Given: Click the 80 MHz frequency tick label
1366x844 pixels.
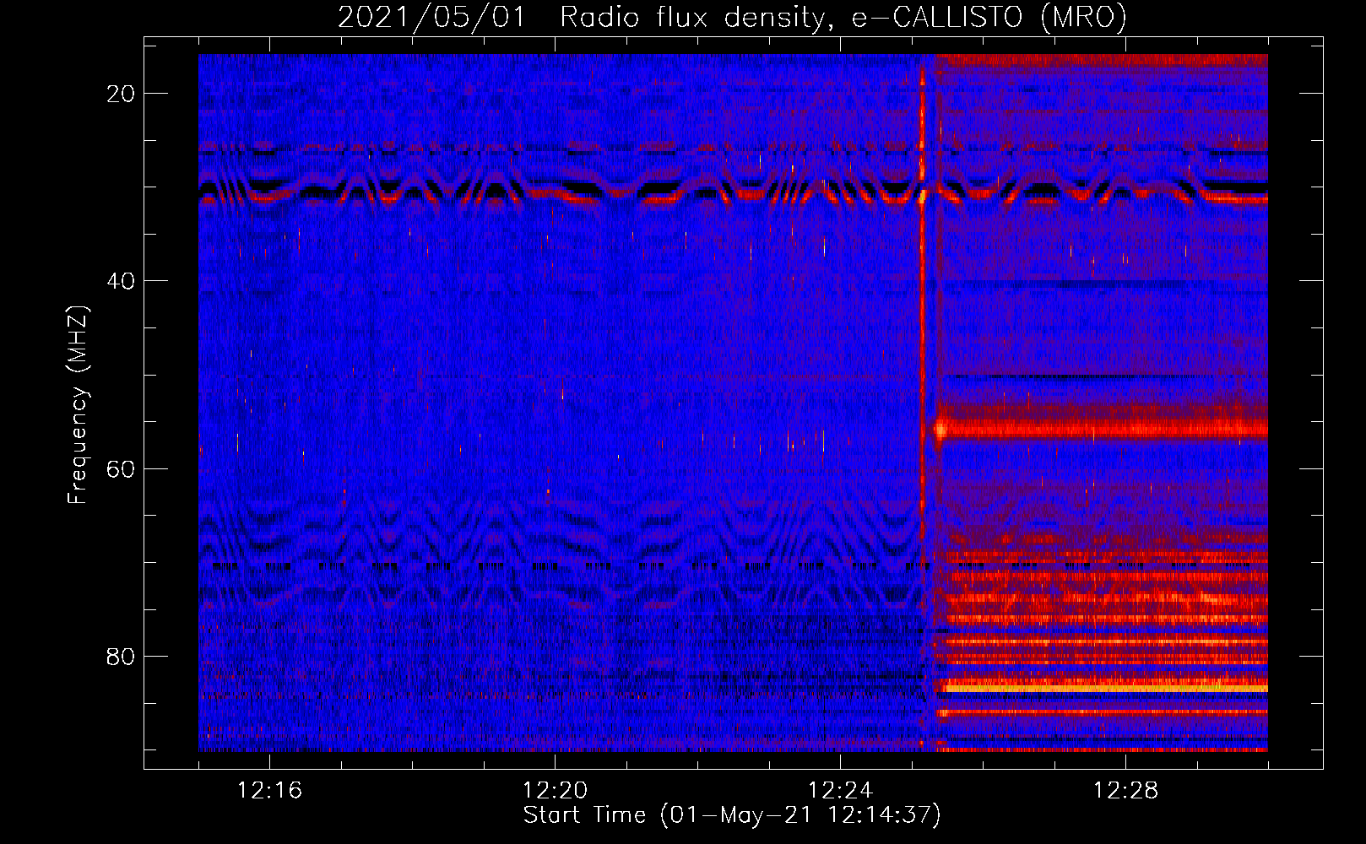Looking at the screenshot, I should pos(121,656).
